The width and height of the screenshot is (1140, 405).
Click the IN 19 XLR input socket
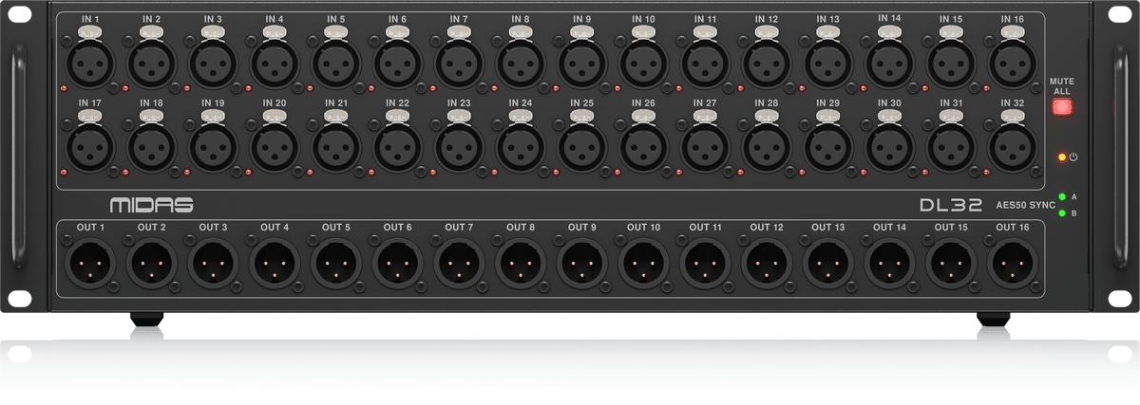coord(214,146)
